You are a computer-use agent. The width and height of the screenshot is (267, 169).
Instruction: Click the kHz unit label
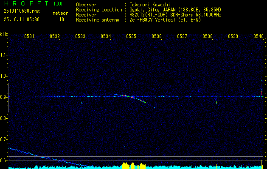pyautogui.click(x=4, y=34)
